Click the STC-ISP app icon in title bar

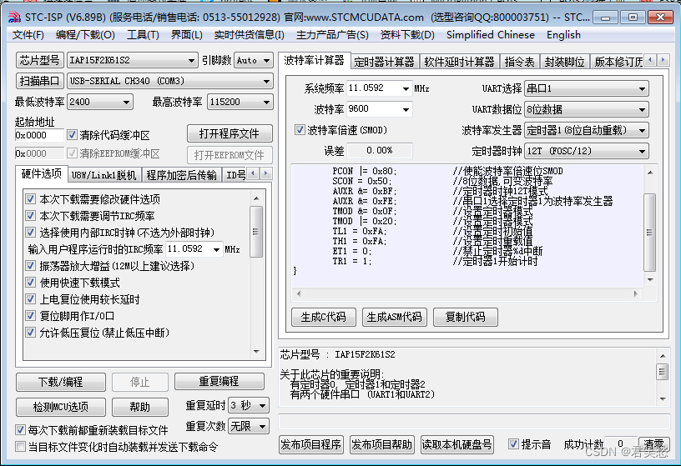pos(14,18)
